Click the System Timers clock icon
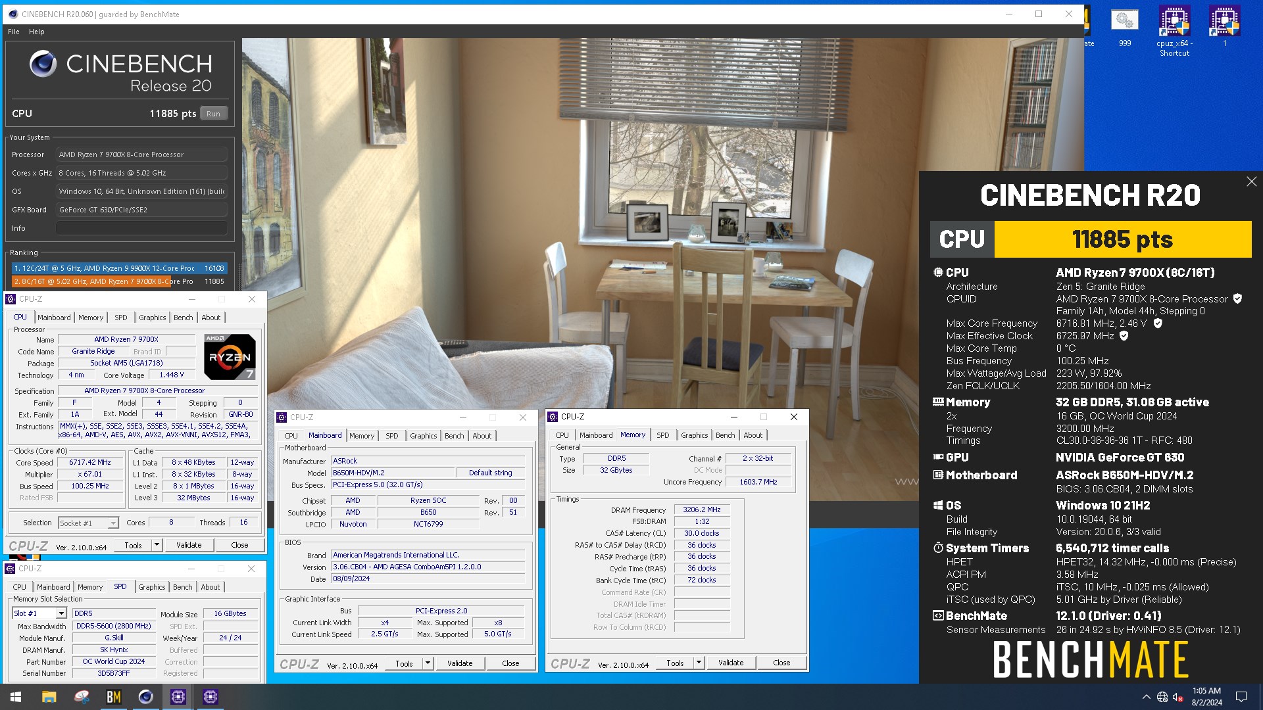This screenshot has width=1263, height=710. coord(938,548)
